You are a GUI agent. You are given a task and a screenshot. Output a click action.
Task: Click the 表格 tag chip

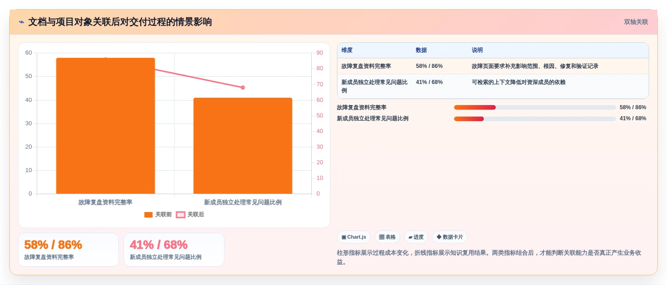click(387, 237)
